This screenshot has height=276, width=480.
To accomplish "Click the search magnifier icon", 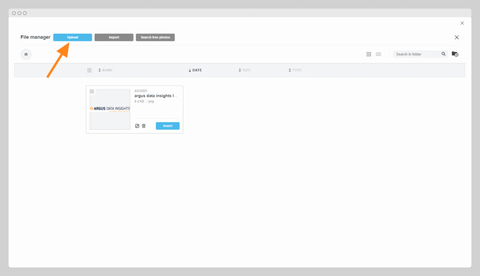I will click(x=443, y=54).
